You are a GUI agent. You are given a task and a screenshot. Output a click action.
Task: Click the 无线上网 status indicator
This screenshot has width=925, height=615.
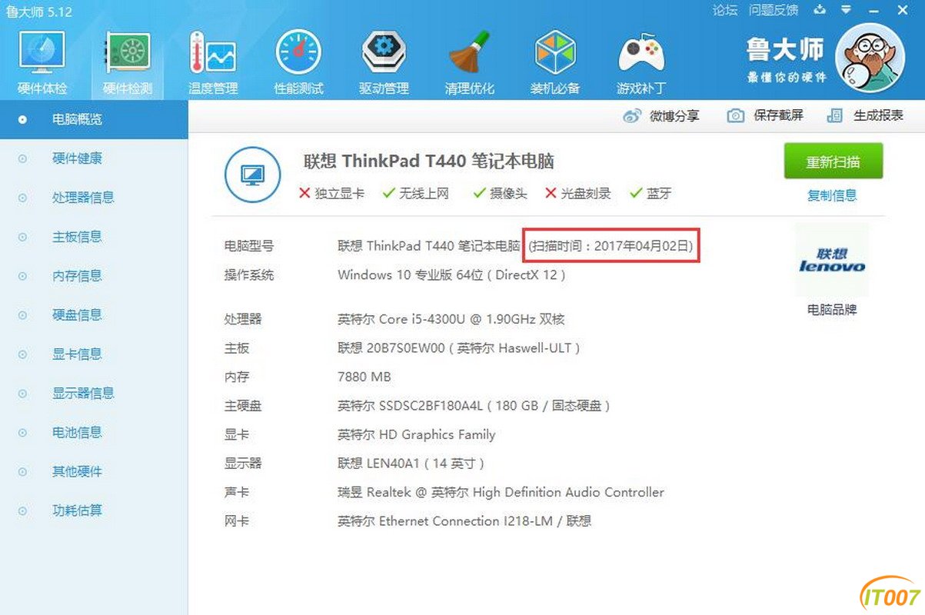(415, 194)
